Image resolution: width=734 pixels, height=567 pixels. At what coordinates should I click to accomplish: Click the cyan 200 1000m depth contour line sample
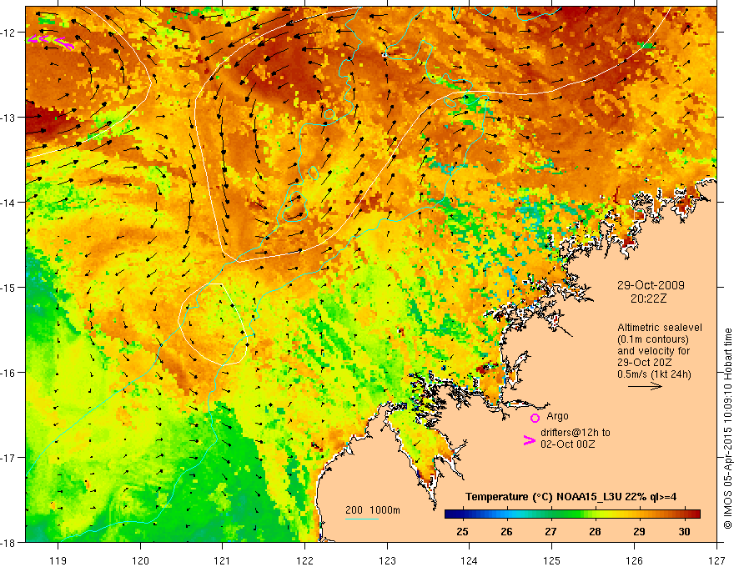[x=362, y=519]
